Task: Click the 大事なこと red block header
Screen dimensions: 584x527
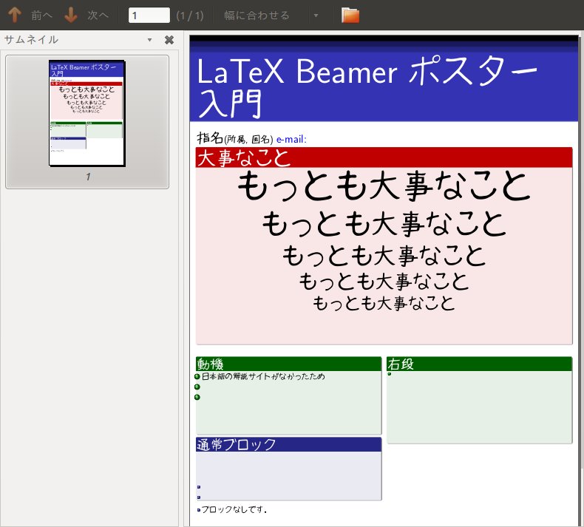Action: click(384, 157)
